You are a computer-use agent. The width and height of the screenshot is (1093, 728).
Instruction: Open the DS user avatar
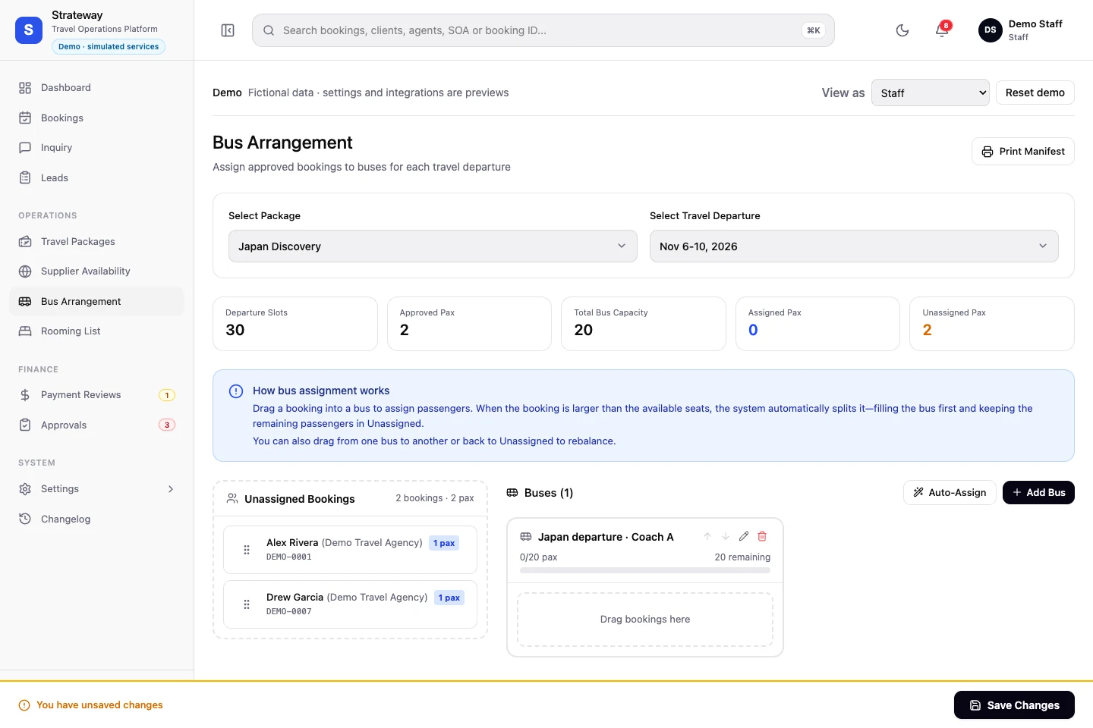991,30
